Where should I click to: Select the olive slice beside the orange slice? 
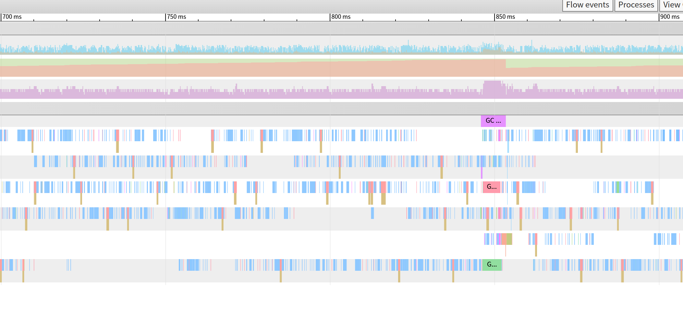(x=509, y=239)
